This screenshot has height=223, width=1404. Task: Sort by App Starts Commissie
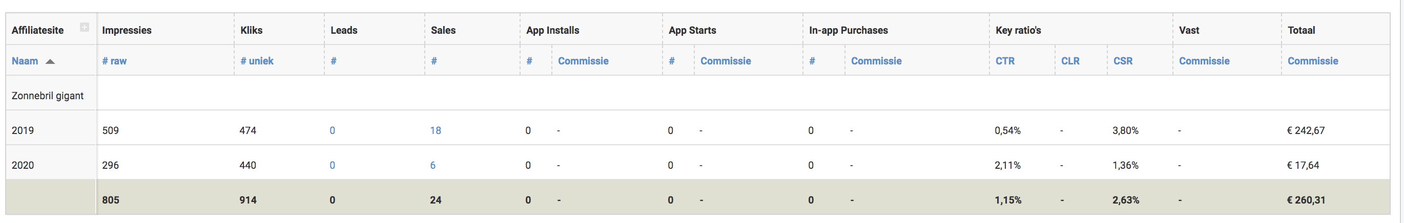(726, 61)
